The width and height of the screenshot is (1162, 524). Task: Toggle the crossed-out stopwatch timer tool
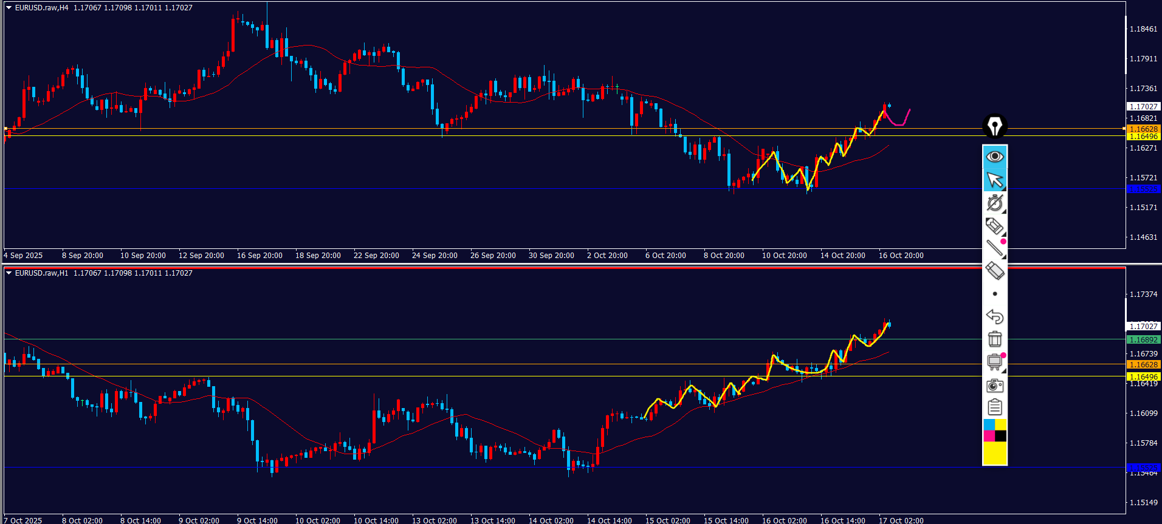(995, 203)
